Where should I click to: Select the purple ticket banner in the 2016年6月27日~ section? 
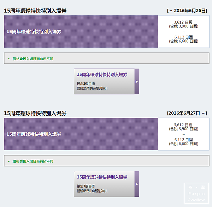[81, 134]
